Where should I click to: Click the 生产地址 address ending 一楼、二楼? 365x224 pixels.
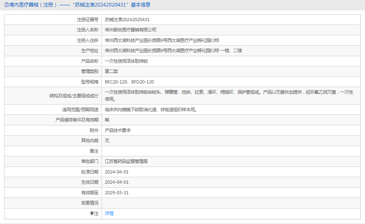(x=174, y=51)
